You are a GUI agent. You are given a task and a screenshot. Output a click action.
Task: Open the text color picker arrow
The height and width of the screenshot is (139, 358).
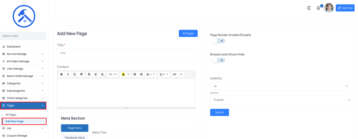(x=128, y=74)
